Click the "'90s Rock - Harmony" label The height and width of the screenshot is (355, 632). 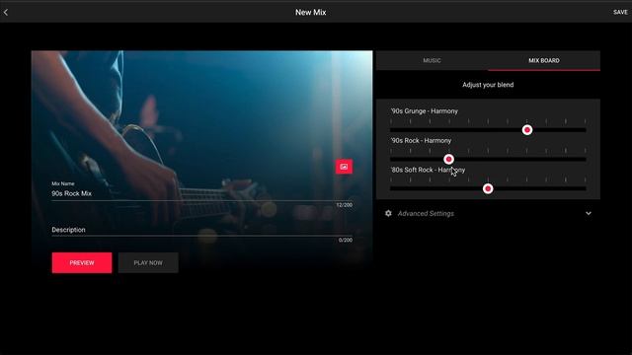[x=421, y=140]
